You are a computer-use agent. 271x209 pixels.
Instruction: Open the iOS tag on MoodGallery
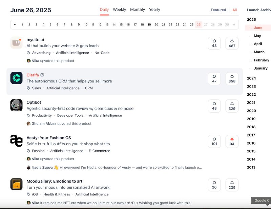pos(35,194)
